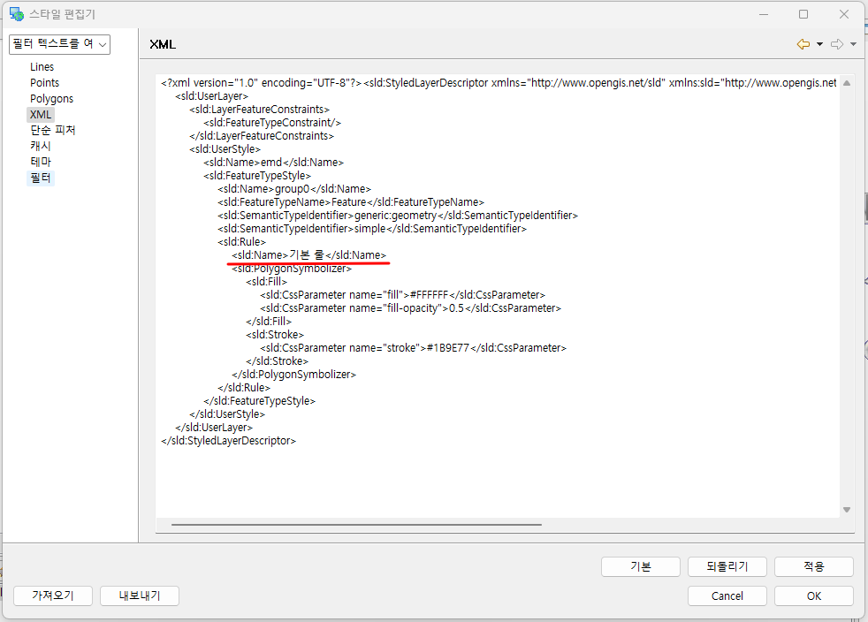This screenshot has width=868, height=622.
Task: Click the back navigation arrow icon
Action: (803, 44)
